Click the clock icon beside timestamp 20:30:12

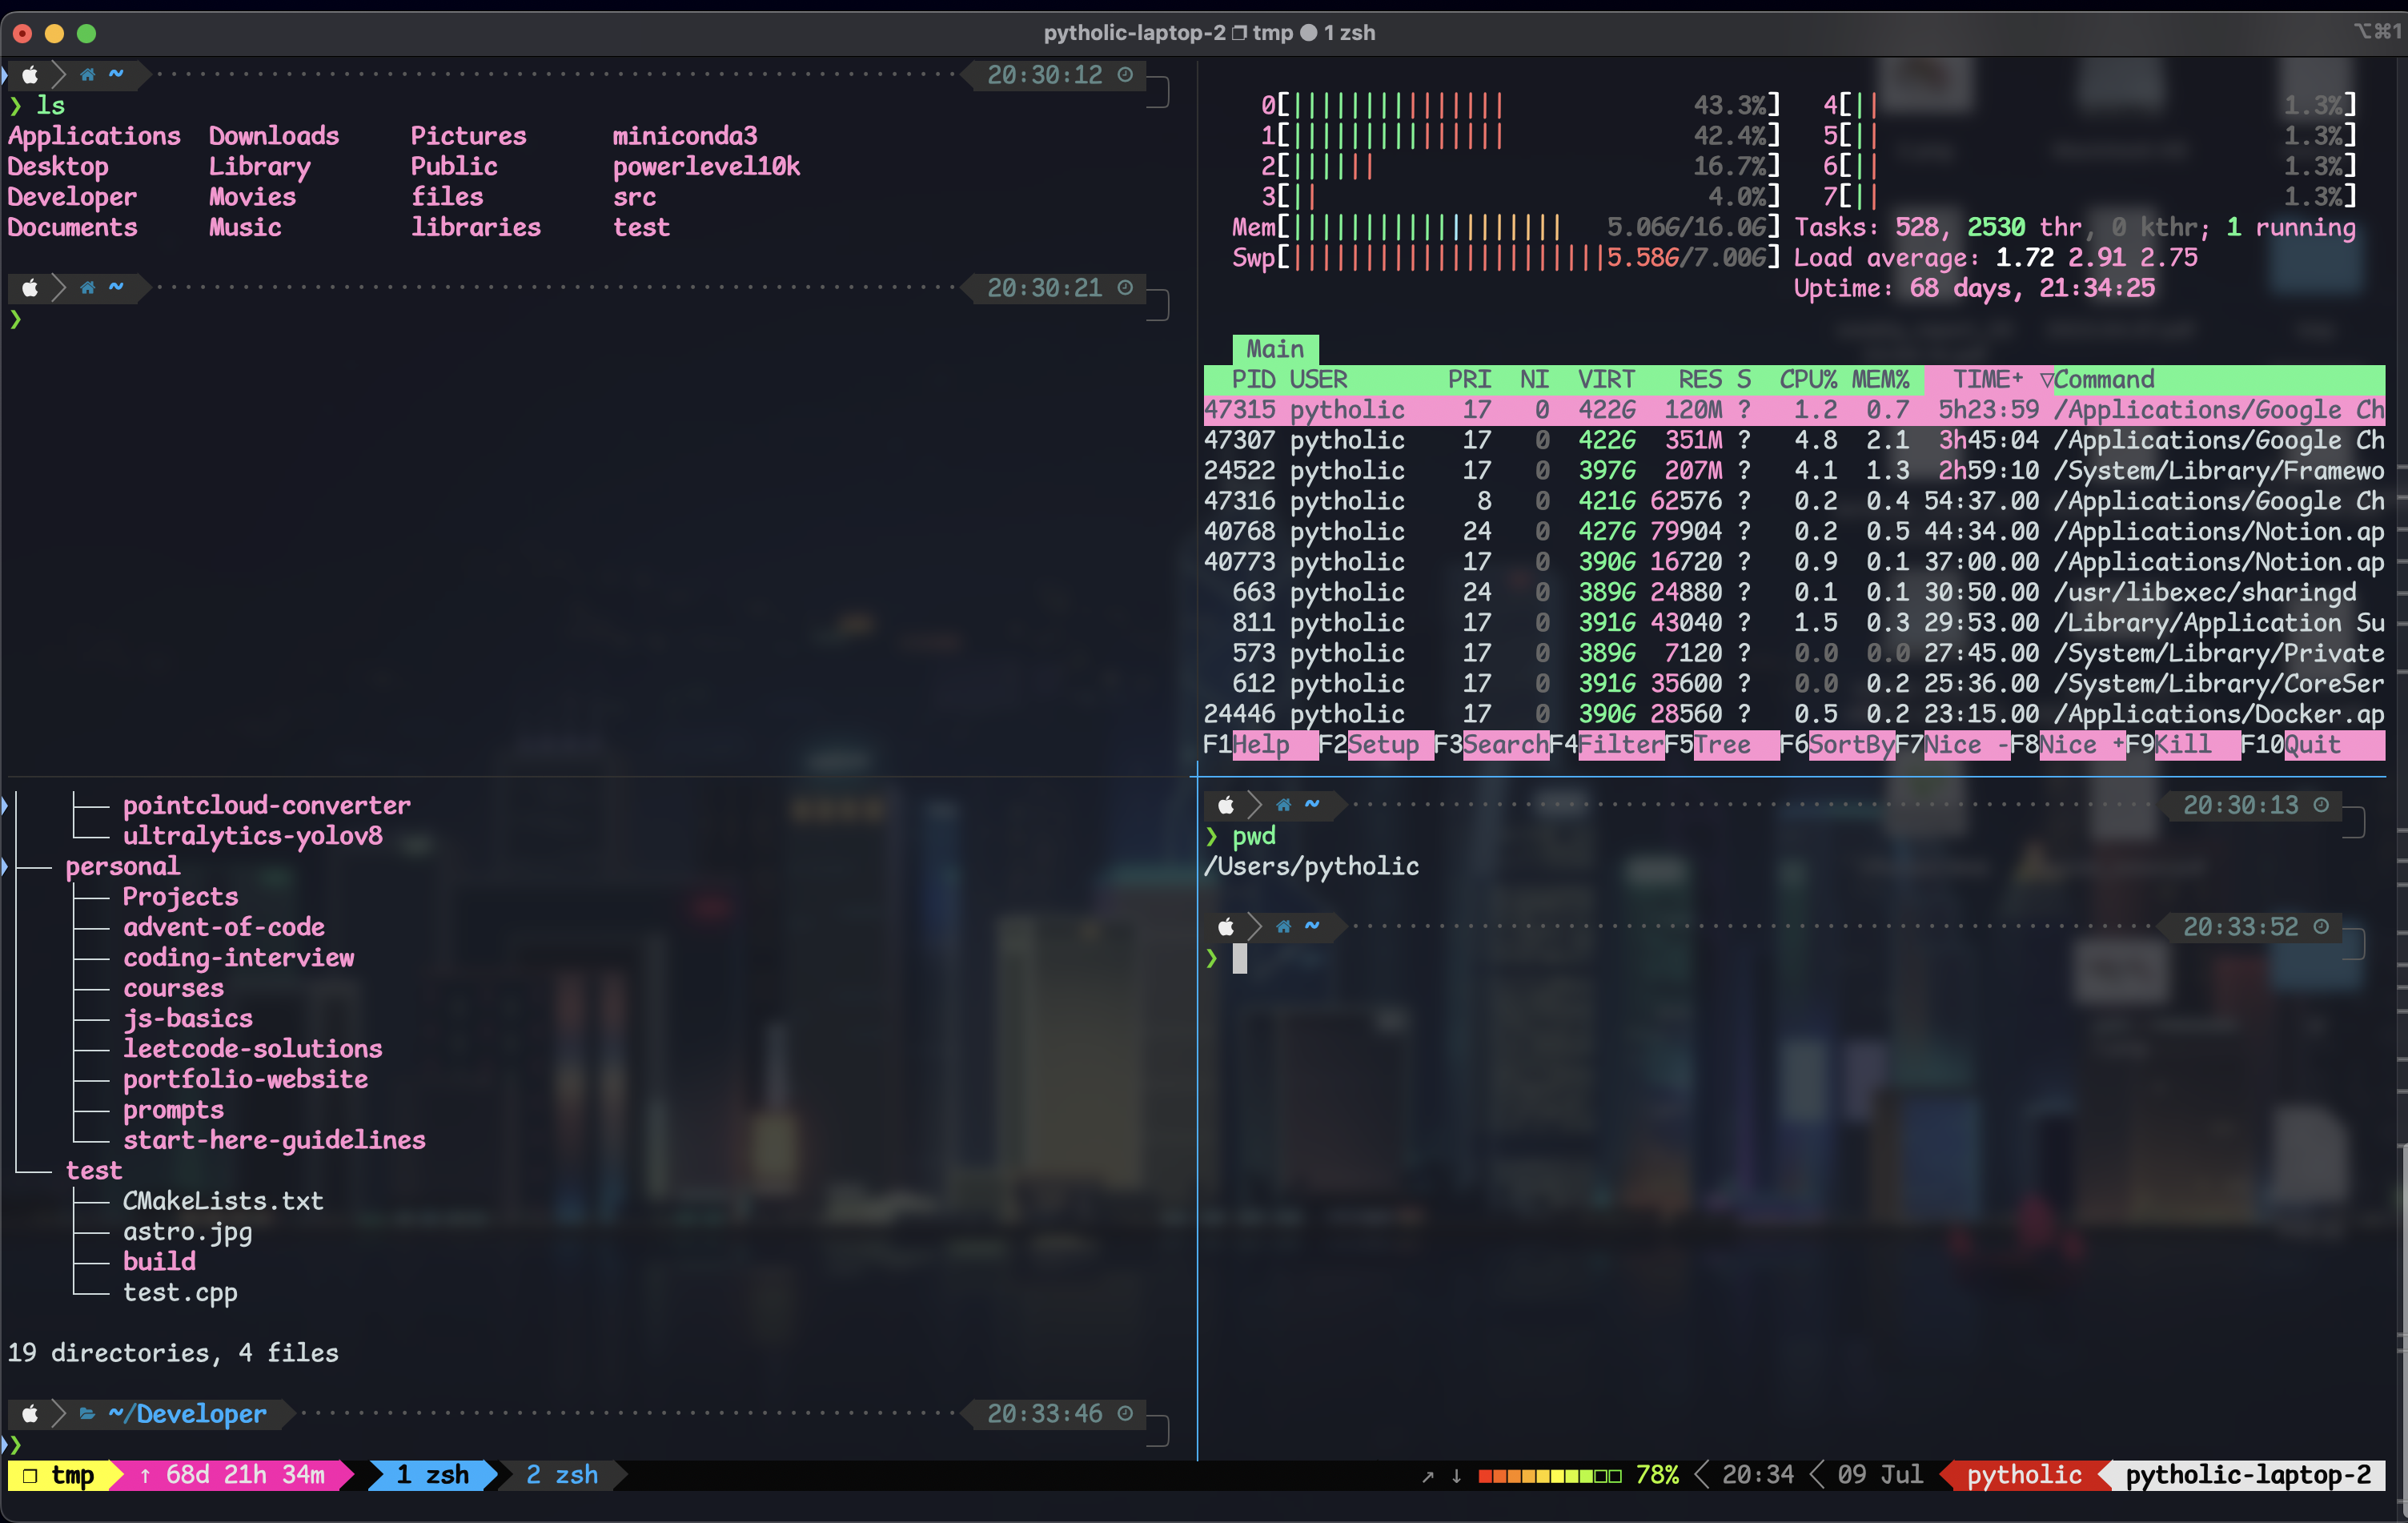pyautogui.click(x=1124, y=75)
